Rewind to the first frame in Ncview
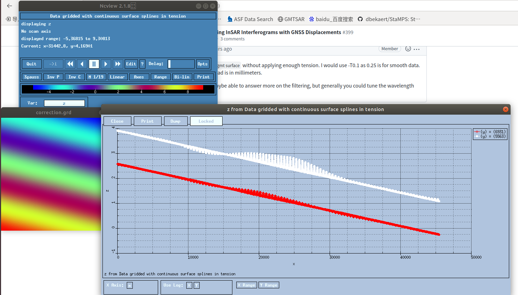518x295 pixels. point(70,64)
